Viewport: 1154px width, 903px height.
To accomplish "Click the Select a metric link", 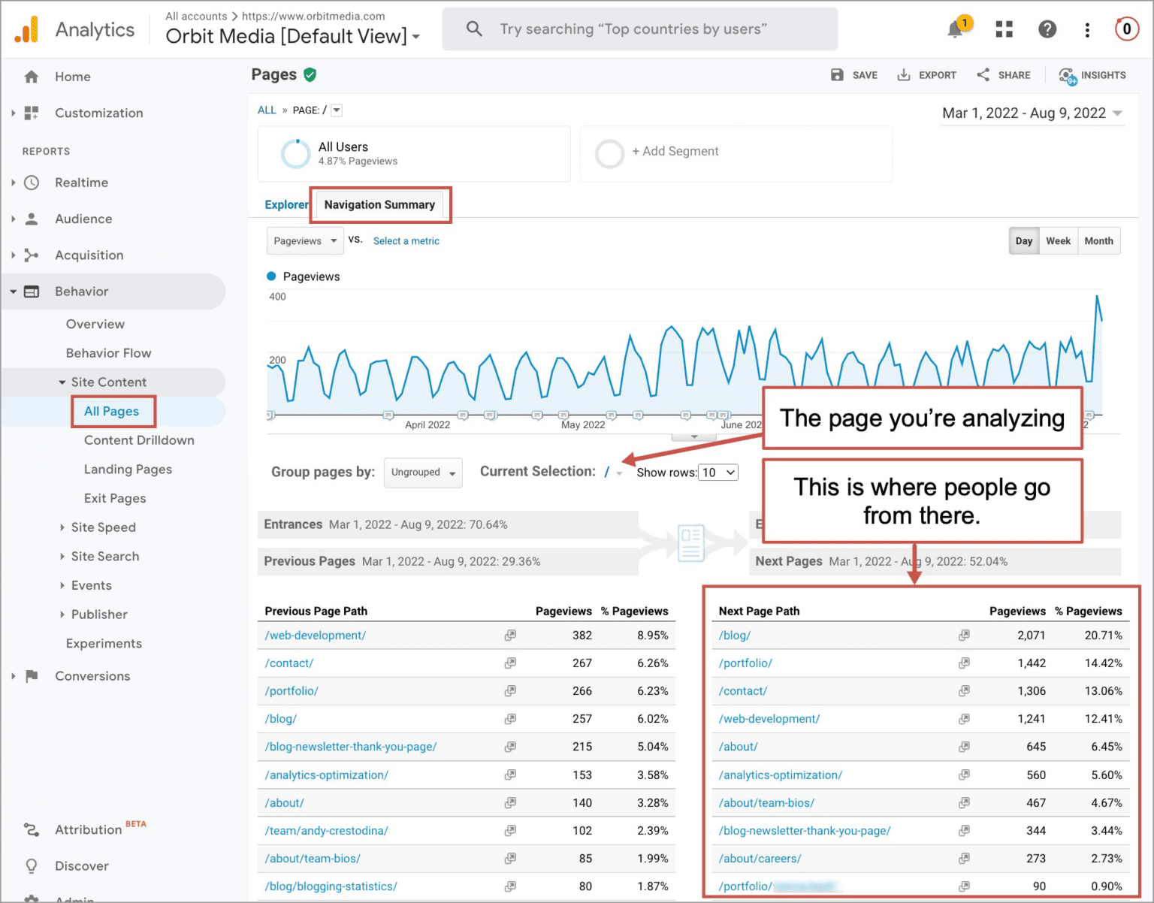I will click(x=406, y=240).
